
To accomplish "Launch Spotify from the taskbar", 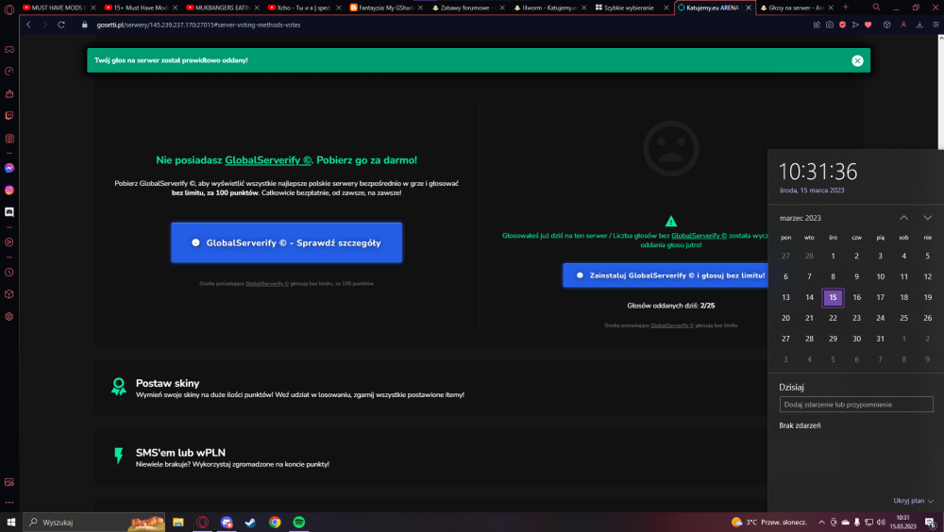I will 298,523.
